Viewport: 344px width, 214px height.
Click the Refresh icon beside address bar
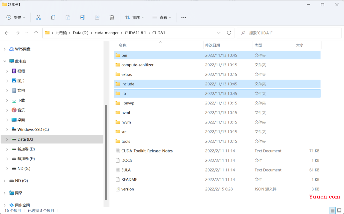tap(229, 33)
